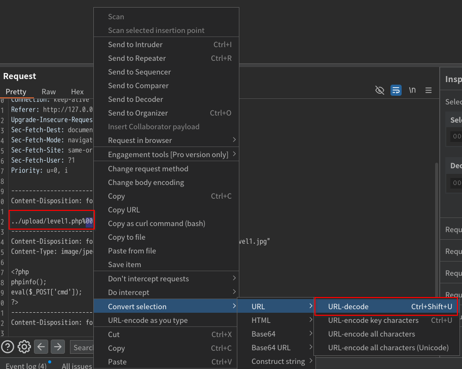Open the URL conversion submenu
Image resolution: width=462 pixels, height=369 pixels.
pos(275,307)
